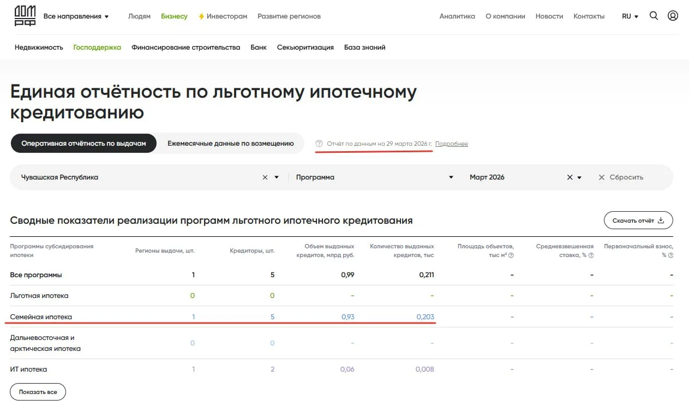This screenshot has height=418, width=689.
Task: Open the Все направления dropdown
Action: pyautogui.click(x=76, y=16)
